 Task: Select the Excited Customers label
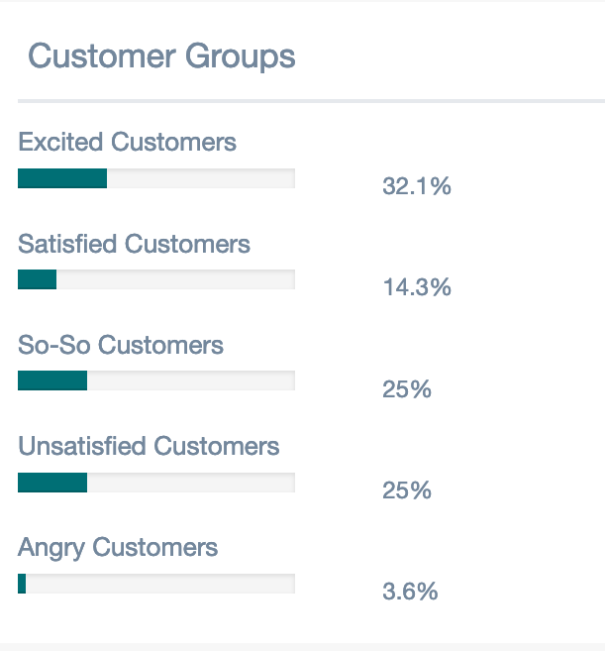[x=127, y=143]
